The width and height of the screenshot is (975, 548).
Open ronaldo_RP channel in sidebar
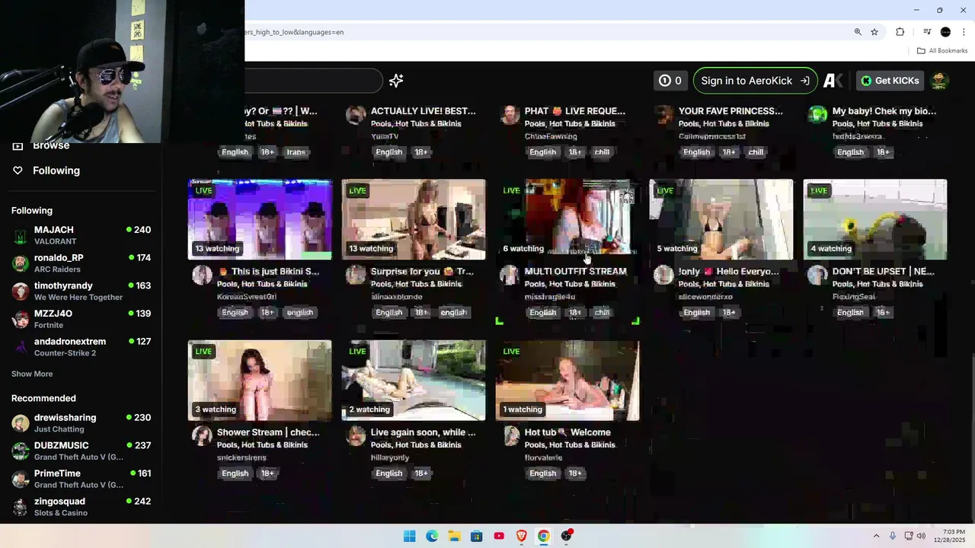pyautogui.click(x=81, y=263)
